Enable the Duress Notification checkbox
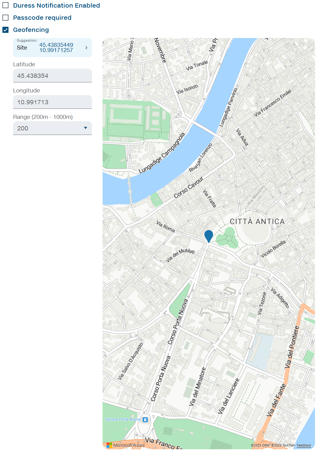318x452 pixels. [5, 5]
